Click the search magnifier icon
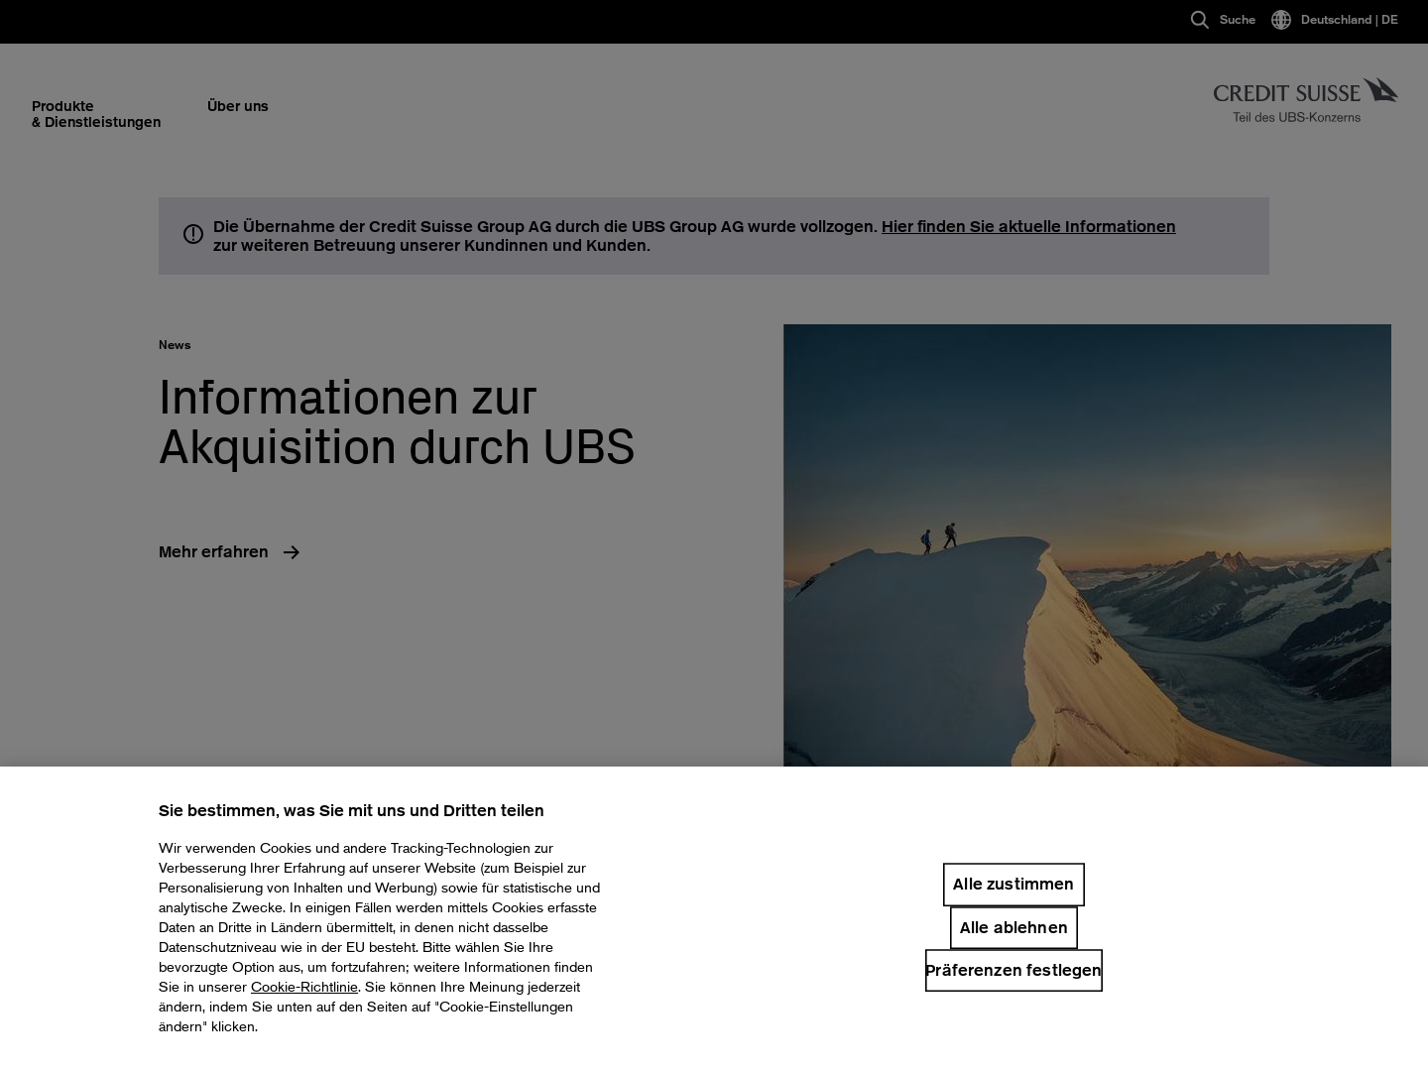The width and height of the screenshot is (1428, 1071). (1199, 20)
